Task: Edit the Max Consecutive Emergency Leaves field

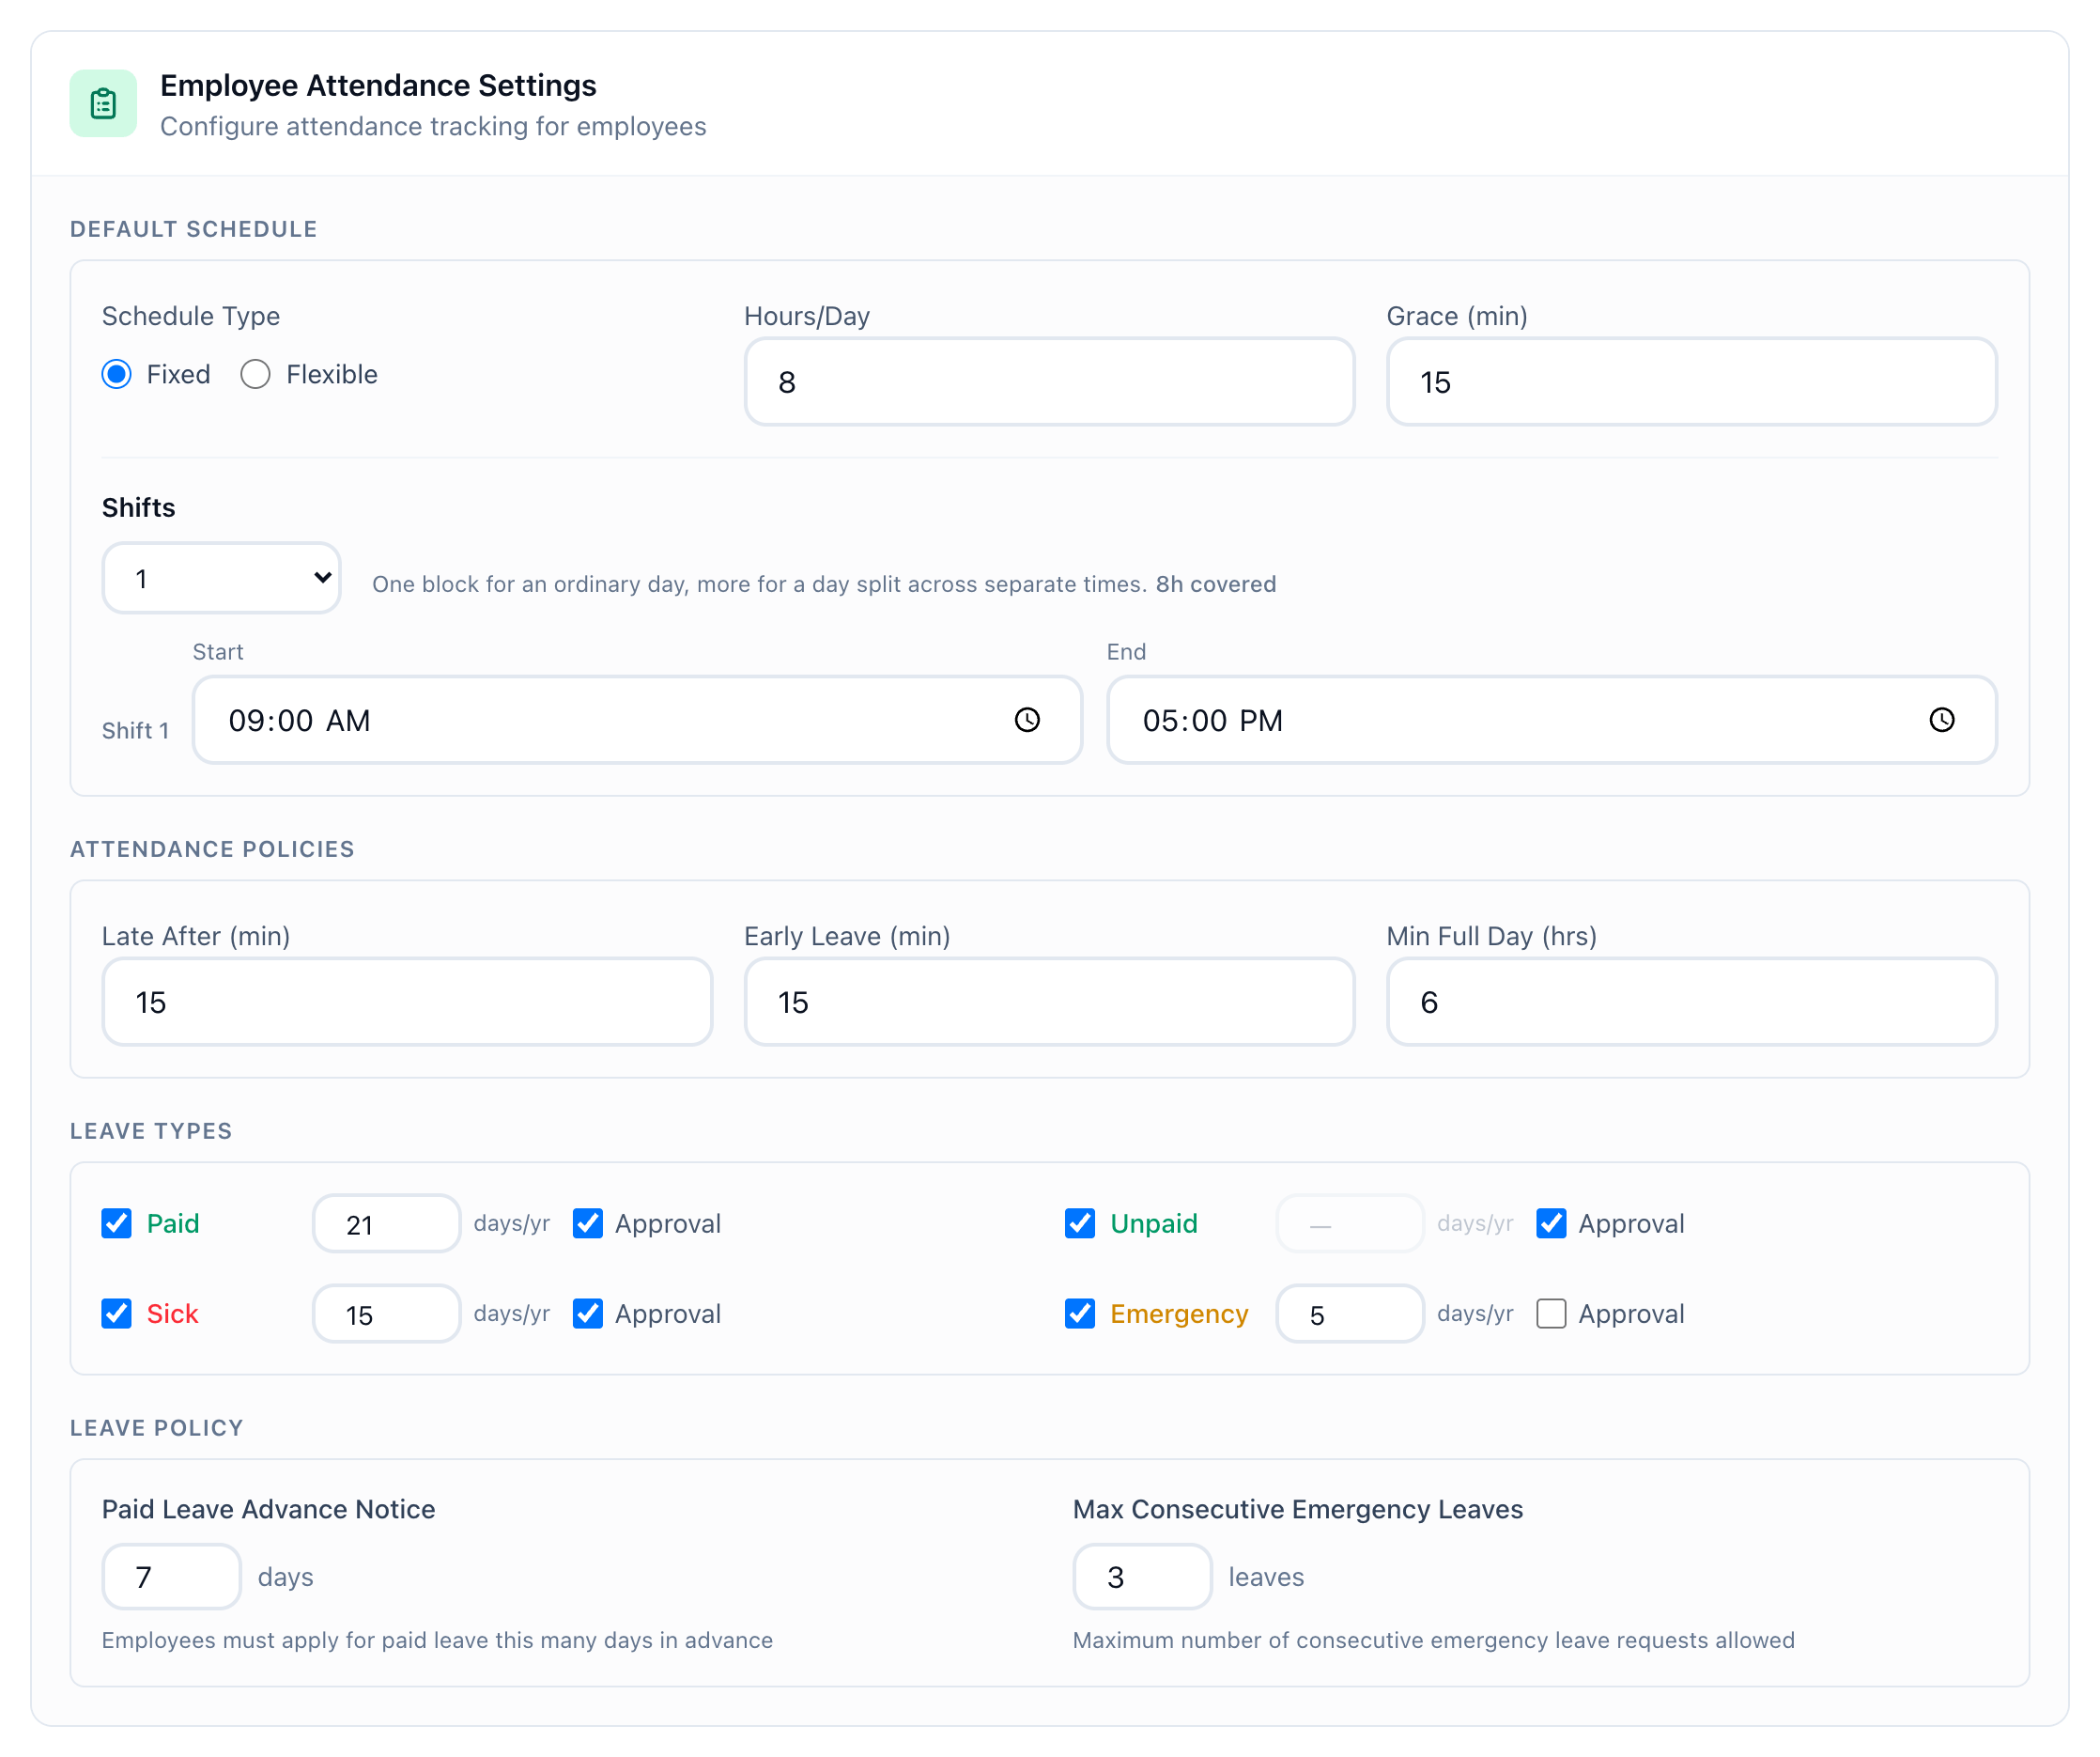Action: coord(1143,1577)
